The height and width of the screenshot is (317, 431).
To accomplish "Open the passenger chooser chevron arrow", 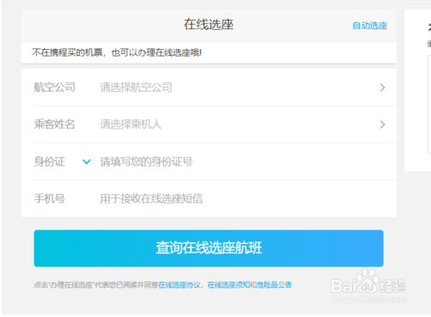I will [382, 125].
